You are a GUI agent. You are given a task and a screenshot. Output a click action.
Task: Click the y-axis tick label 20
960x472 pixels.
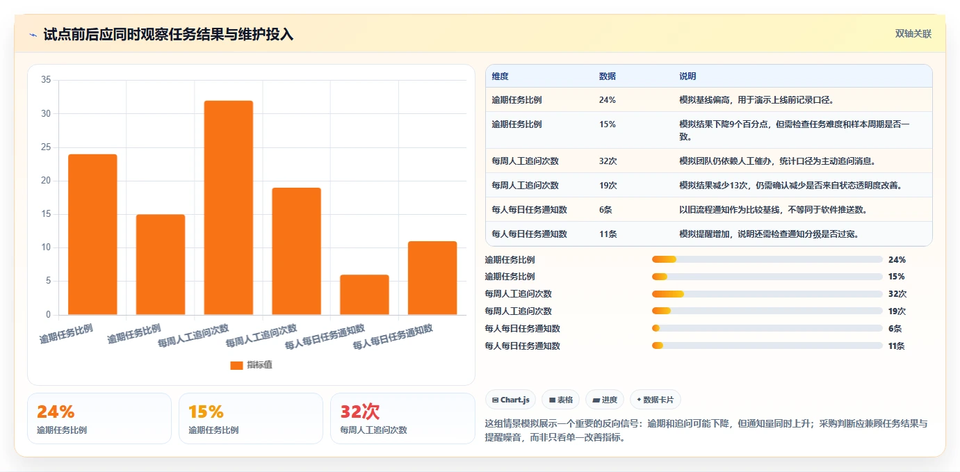point(46,181)
